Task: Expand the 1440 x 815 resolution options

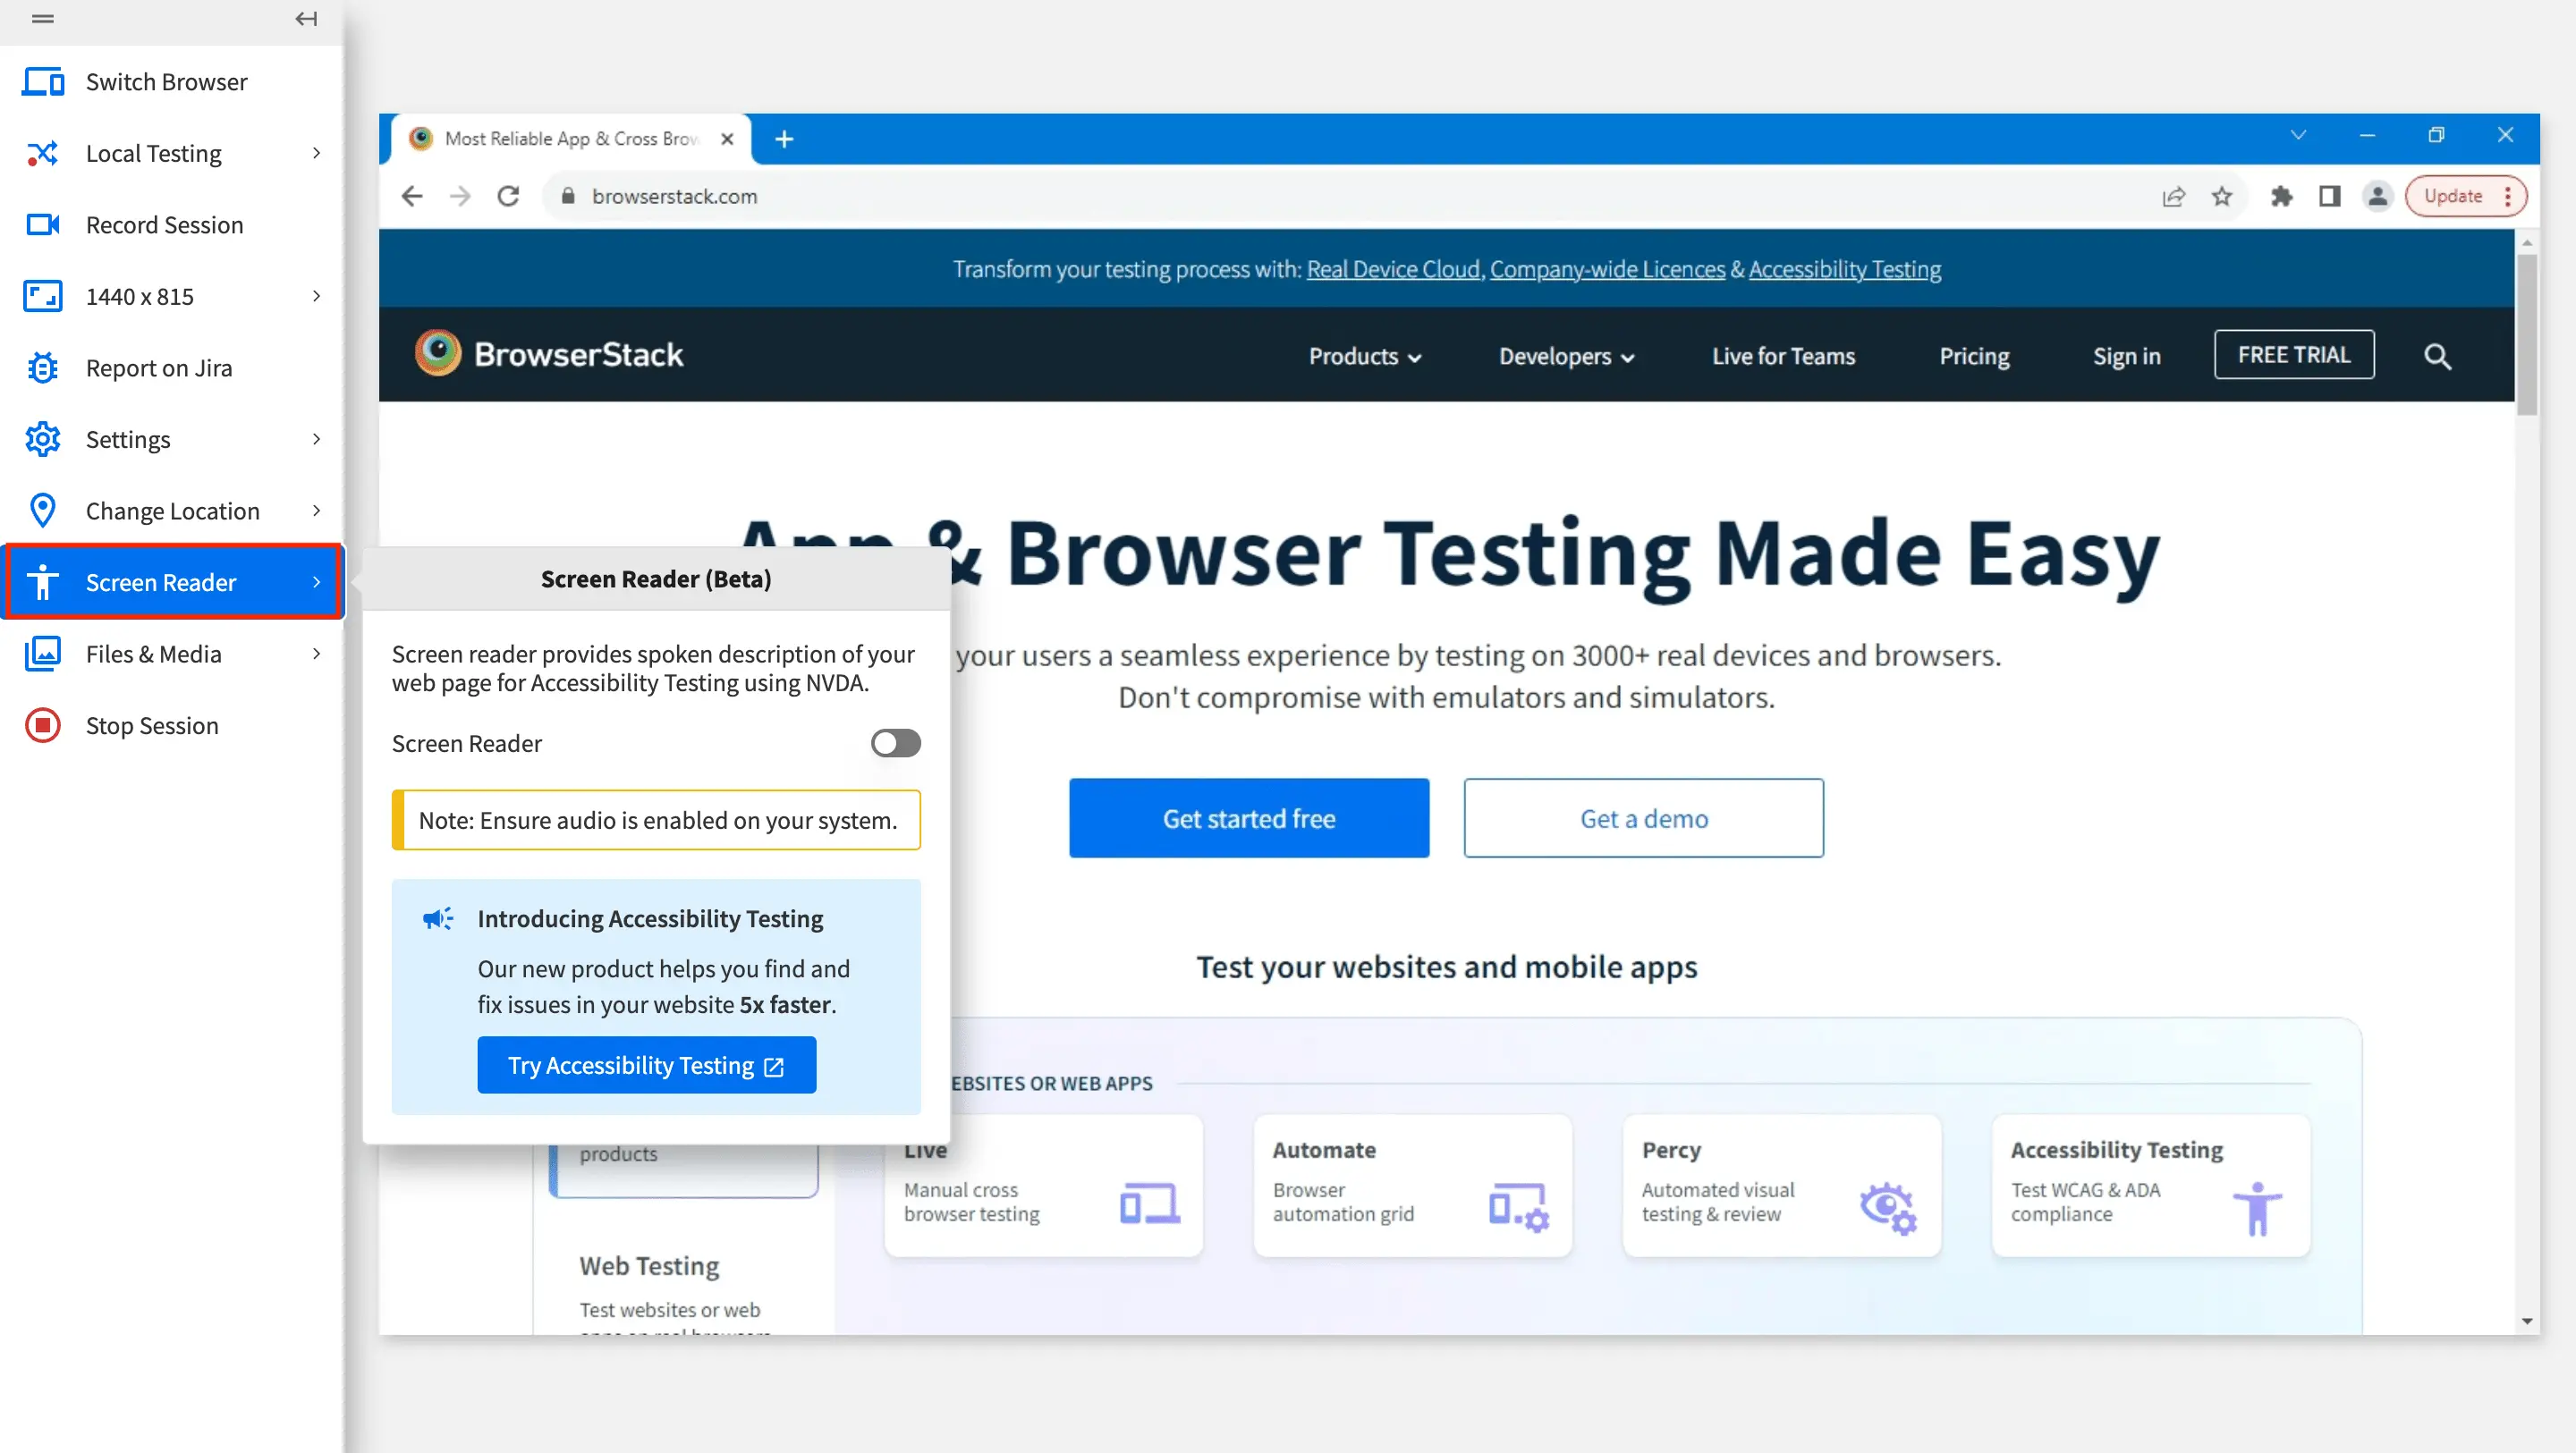Action: [x=316, y=296]
